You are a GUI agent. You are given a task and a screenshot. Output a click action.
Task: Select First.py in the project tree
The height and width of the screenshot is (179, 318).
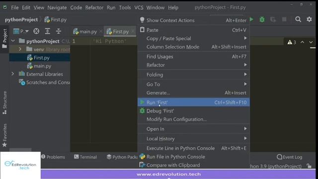(x=40, y=58)
